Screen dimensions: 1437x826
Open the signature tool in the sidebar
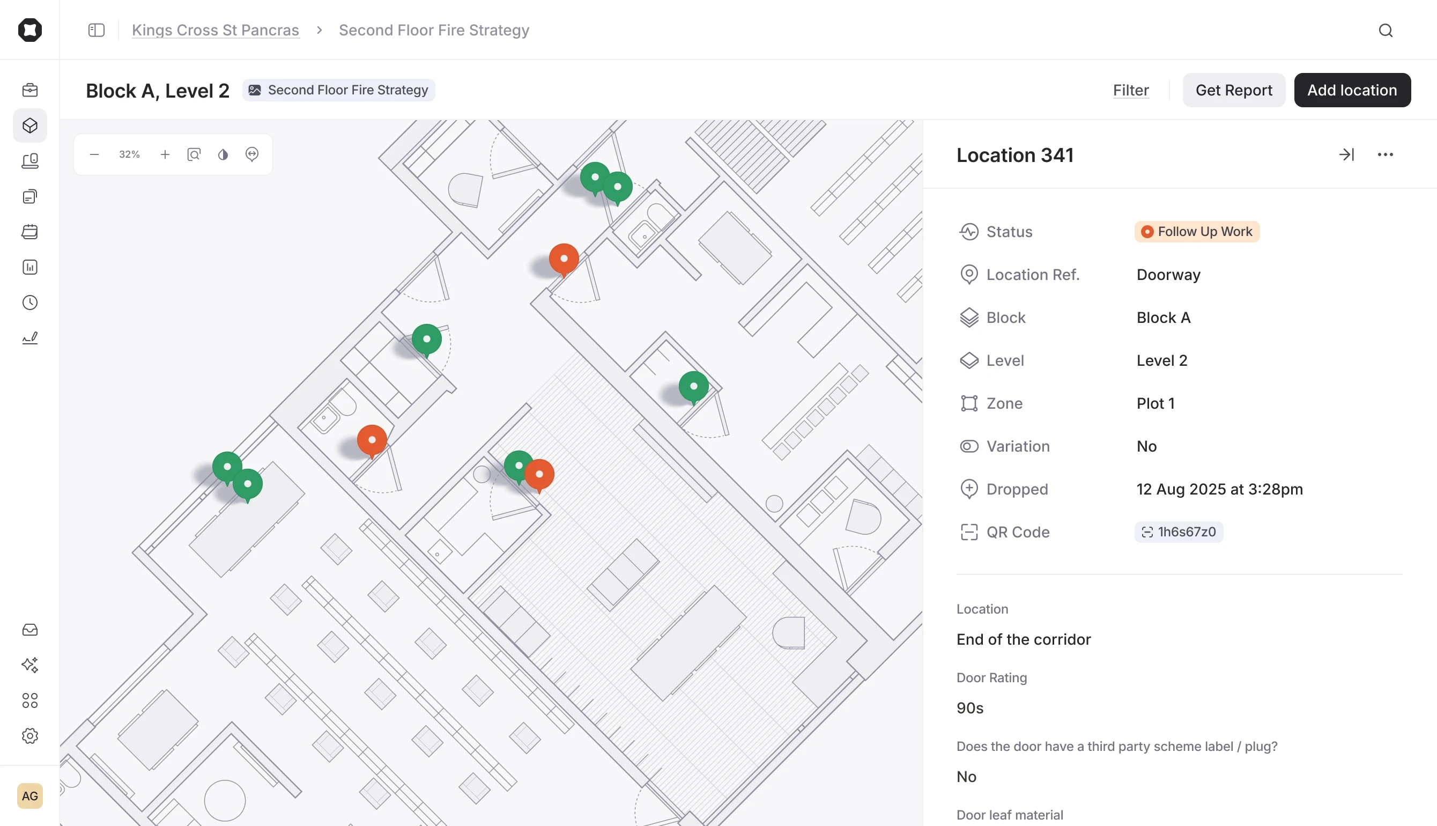pos(29,337)
